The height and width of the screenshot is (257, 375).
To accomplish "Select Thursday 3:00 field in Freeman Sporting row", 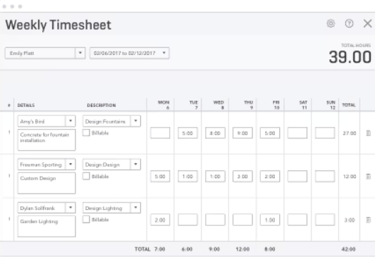I will click(x=242, y=176).
